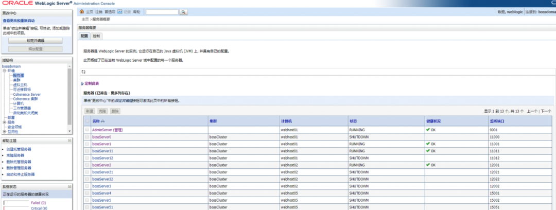The height and width of the screenshot is (210, 556).
Task: Click the sort arrow in 名称 column header
Action: [x=103, y=121]
